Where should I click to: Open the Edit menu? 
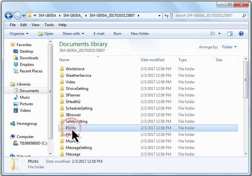pyautogui.click(x=24, y=25)
